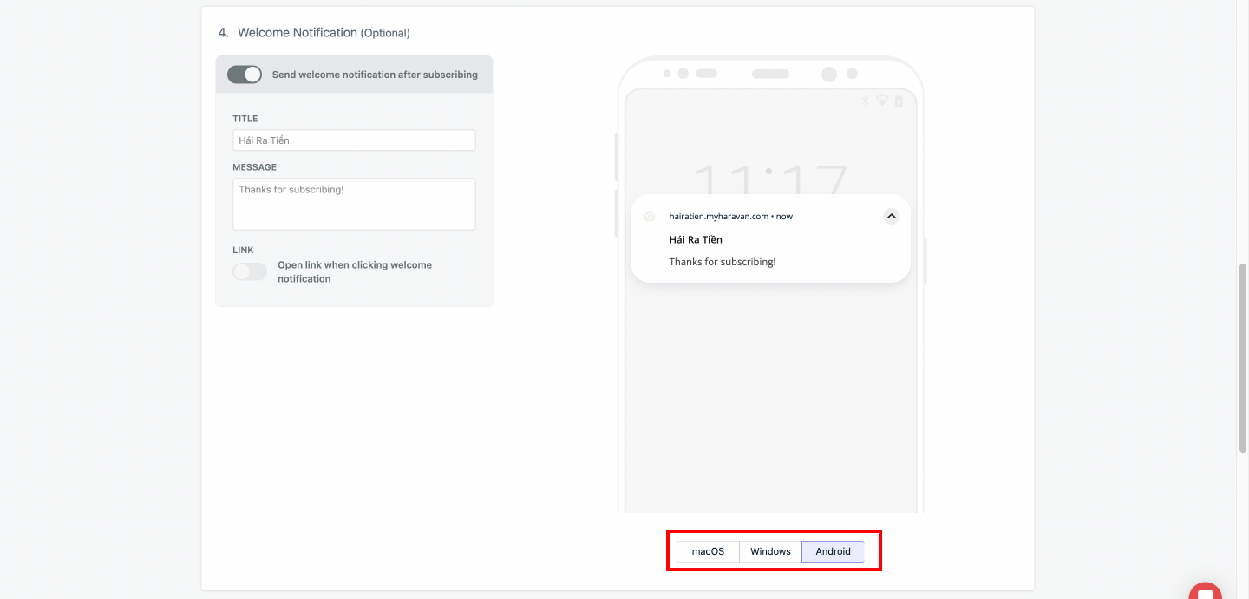Click the notification's Thanks for subscribing text
This screenshot has width=1249, height=599.
click(723, 262)
